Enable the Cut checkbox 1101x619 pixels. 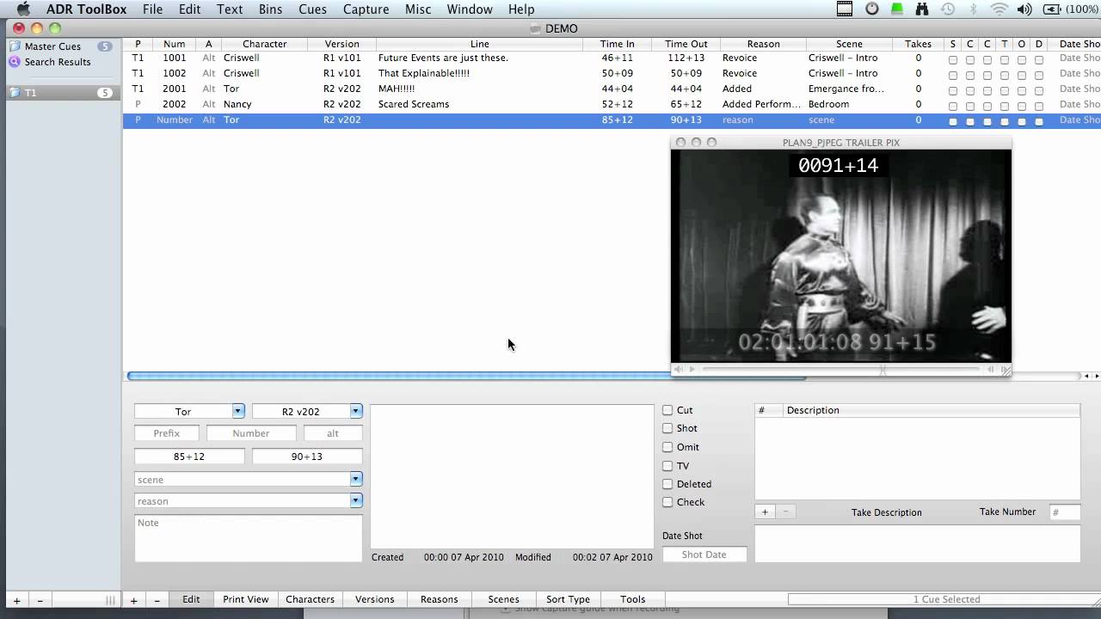[x=667, y=410]
